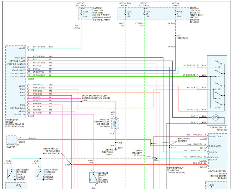Open the C501C connector reference
Screen dimensions: 232x189
[x=31, y=50]
